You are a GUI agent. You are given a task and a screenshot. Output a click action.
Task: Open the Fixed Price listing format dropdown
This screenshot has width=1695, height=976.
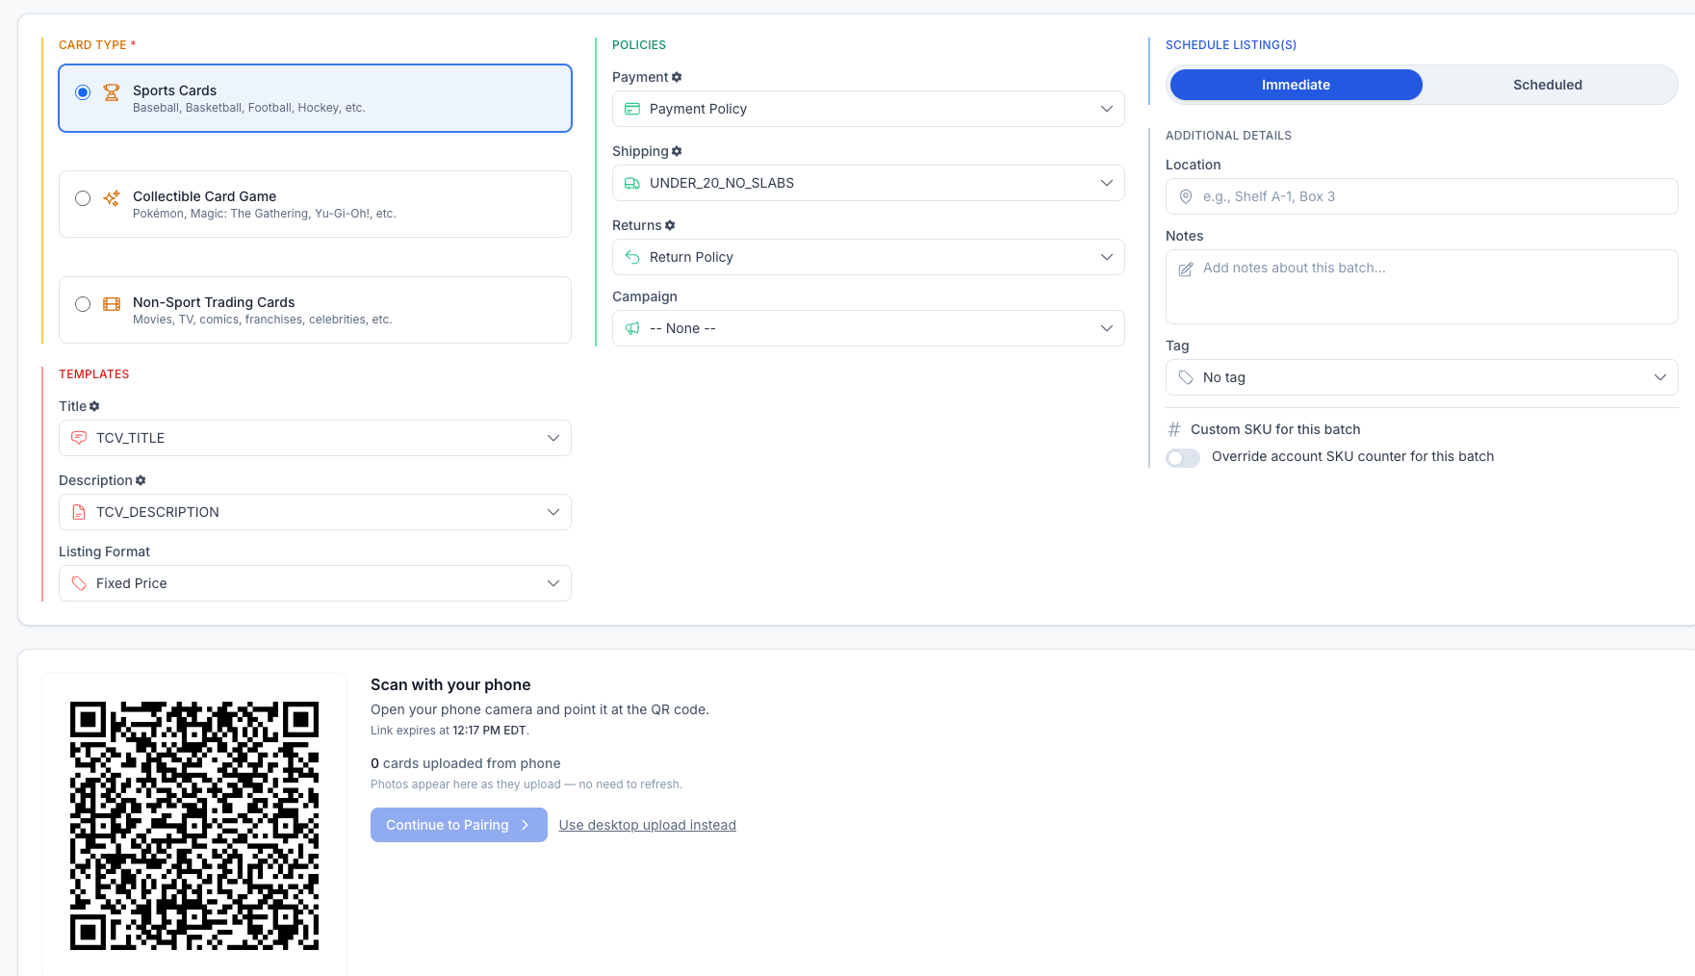[315, 583]
